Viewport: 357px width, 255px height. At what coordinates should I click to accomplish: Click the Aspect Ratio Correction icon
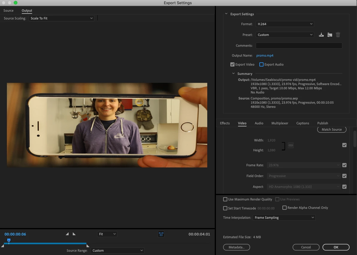pyautogui.click(x=161, y=234)
